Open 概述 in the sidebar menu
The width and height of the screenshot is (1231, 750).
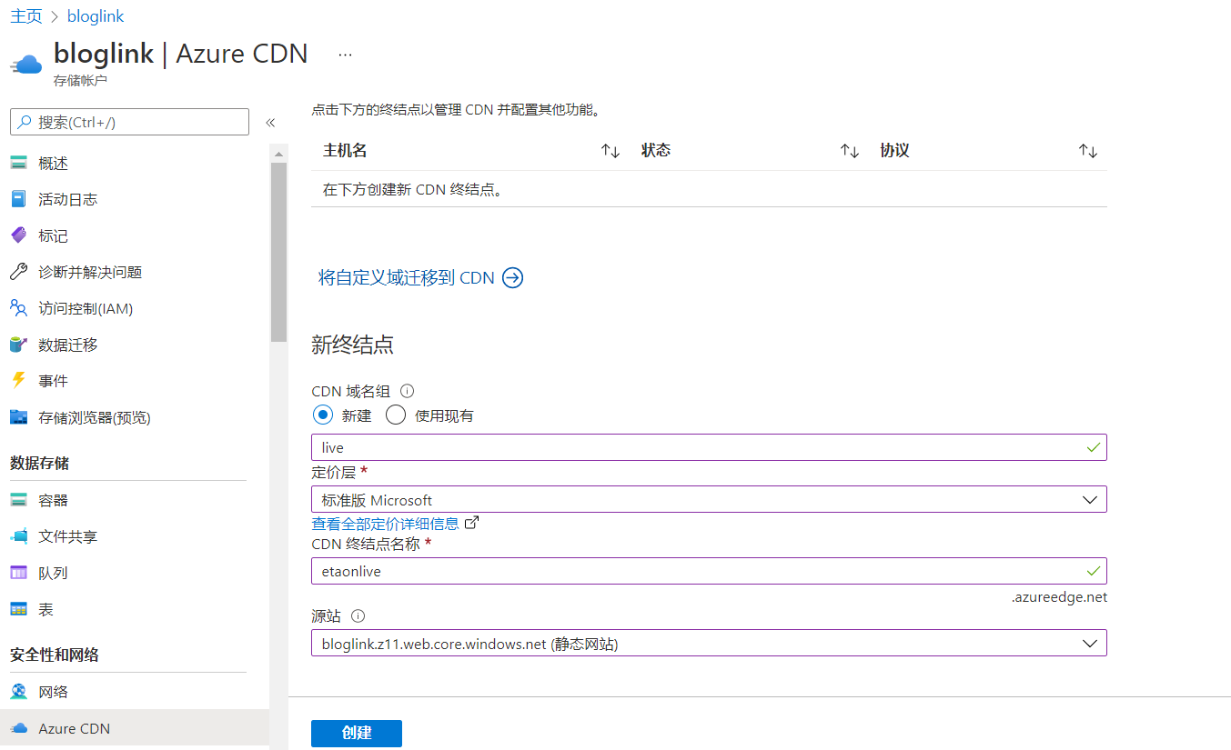click(x=54, y=164)
